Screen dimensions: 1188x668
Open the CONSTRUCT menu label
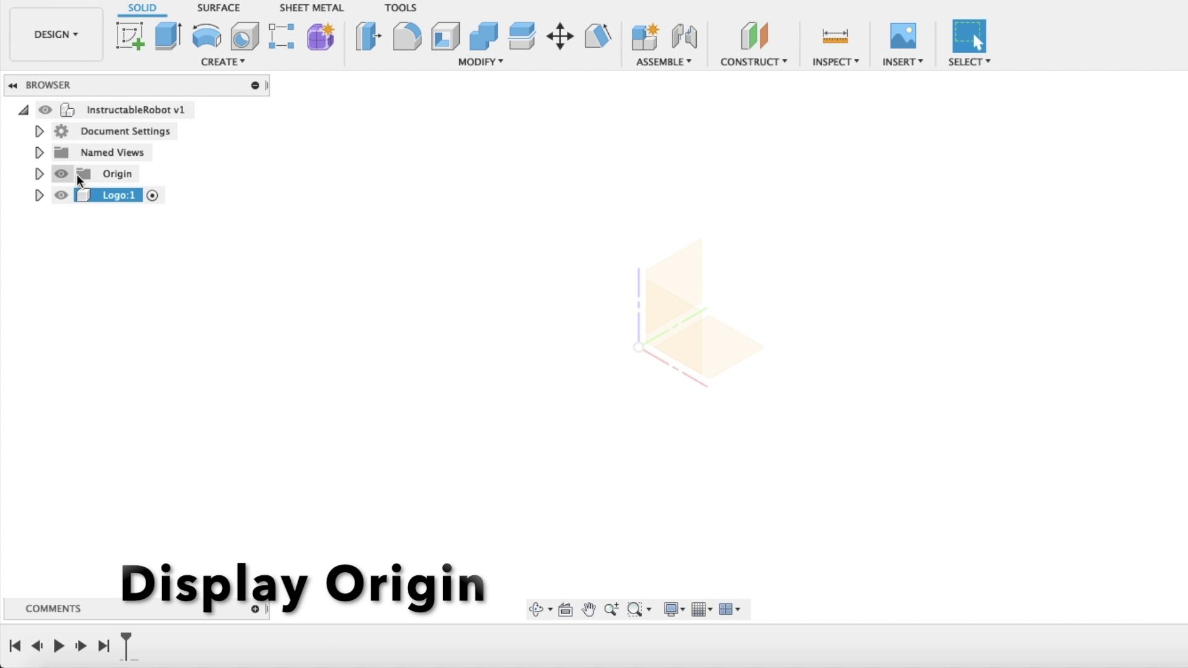click(753, 62)
